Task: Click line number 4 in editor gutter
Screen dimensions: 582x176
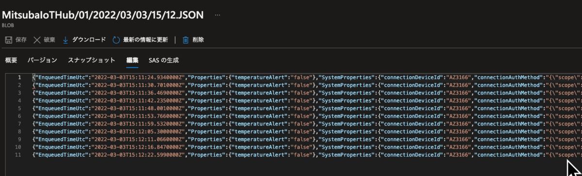Action: [x=19, y=100]
